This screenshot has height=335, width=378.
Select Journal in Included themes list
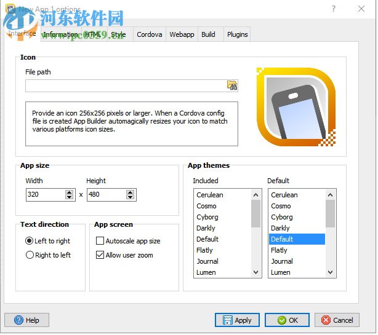(223, 261)
